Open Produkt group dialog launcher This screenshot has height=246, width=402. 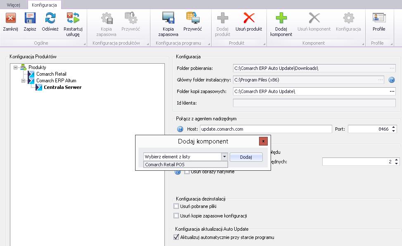point(264,44)
